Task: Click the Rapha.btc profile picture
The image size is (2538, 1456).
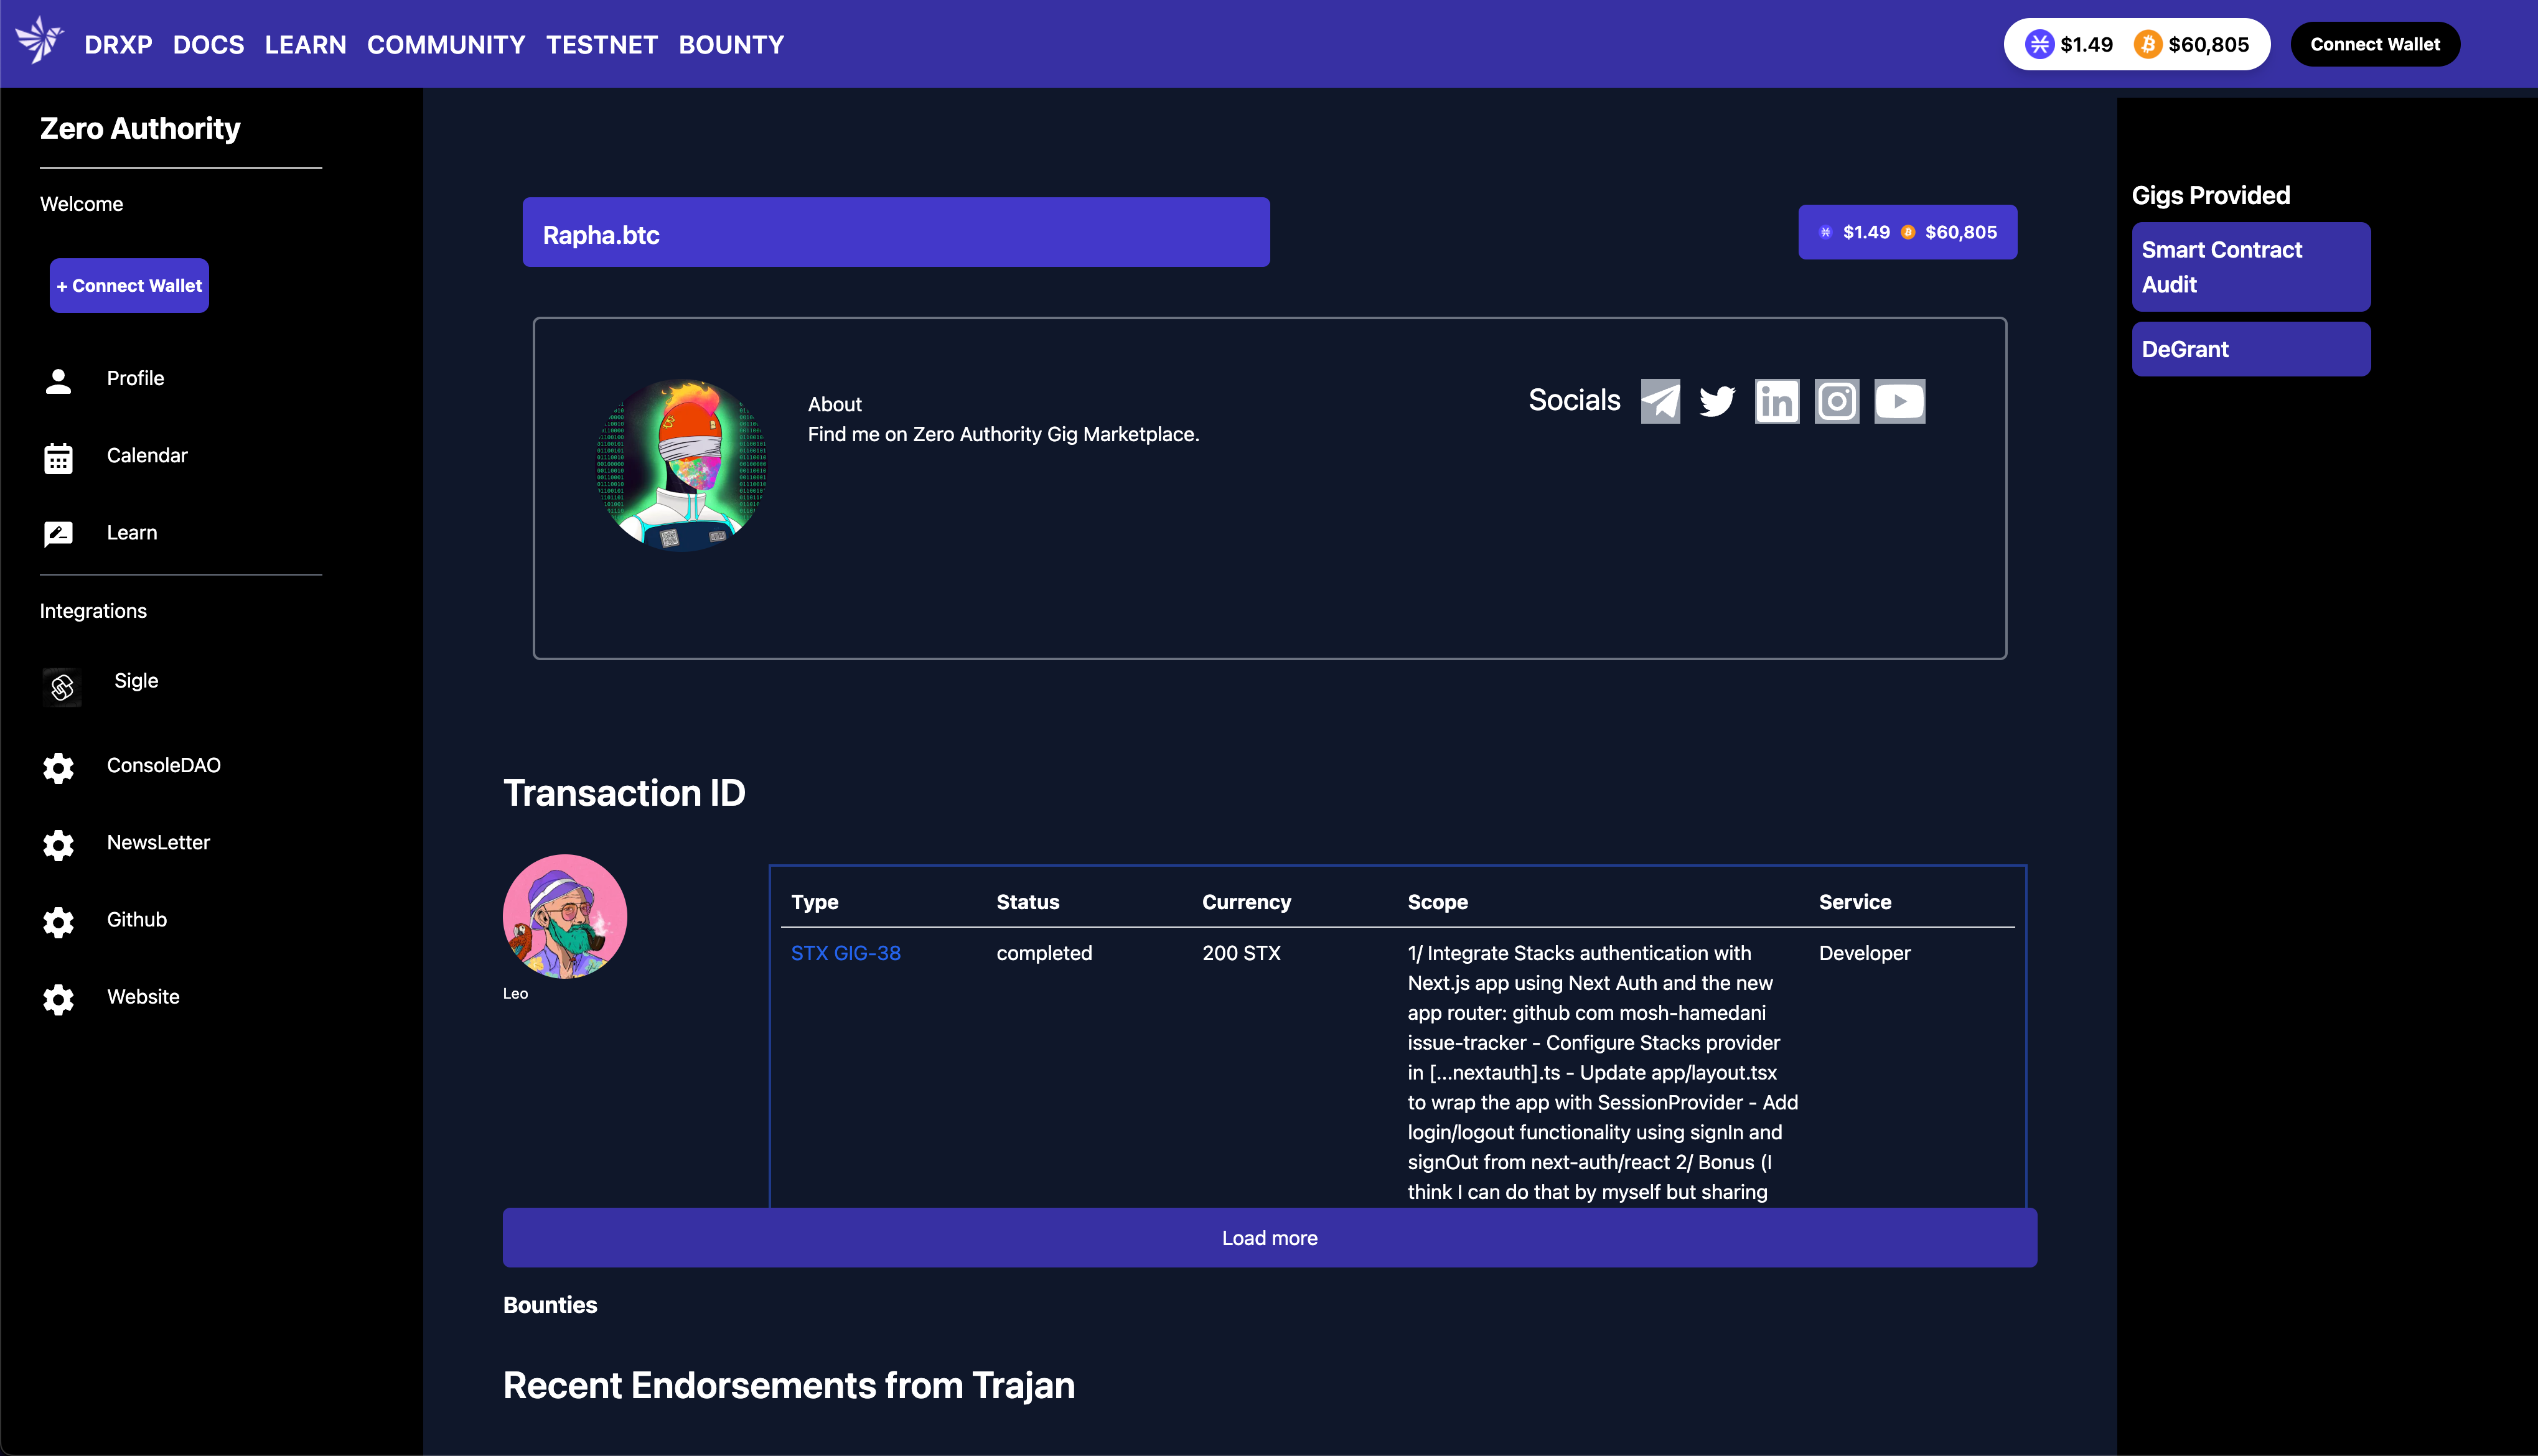Action: [682, 464]
